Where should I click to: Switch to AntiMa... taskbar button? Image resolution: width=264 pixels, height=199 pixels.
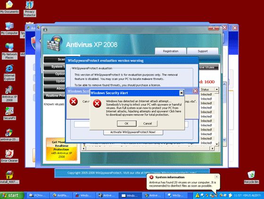[x=61, y=196]
